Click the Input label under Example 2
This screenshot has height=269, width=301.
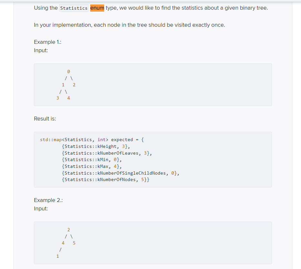click(x=40, y=208)
